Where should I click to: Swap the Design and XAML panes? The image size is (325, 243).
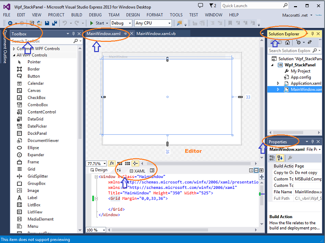pos(119,170)
